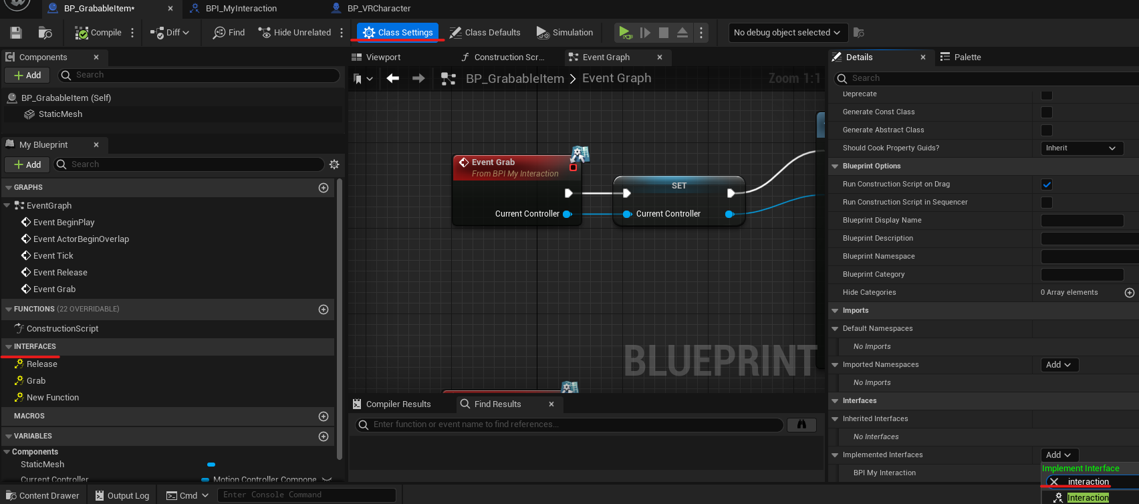Collapse the INTERFACES section
Viewport: 1139px width, 504px height.
point(9,347)
